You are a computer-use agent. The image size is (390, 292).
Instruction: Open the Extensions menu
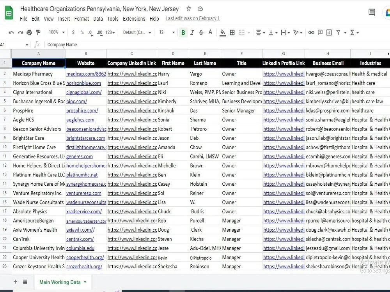point(134,19)
